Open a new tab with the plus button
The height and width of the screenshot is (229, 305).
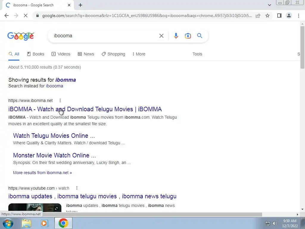80,5
